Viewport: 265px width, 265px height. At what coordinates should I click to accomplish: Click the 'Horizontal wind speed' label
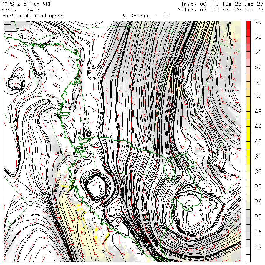33,15
